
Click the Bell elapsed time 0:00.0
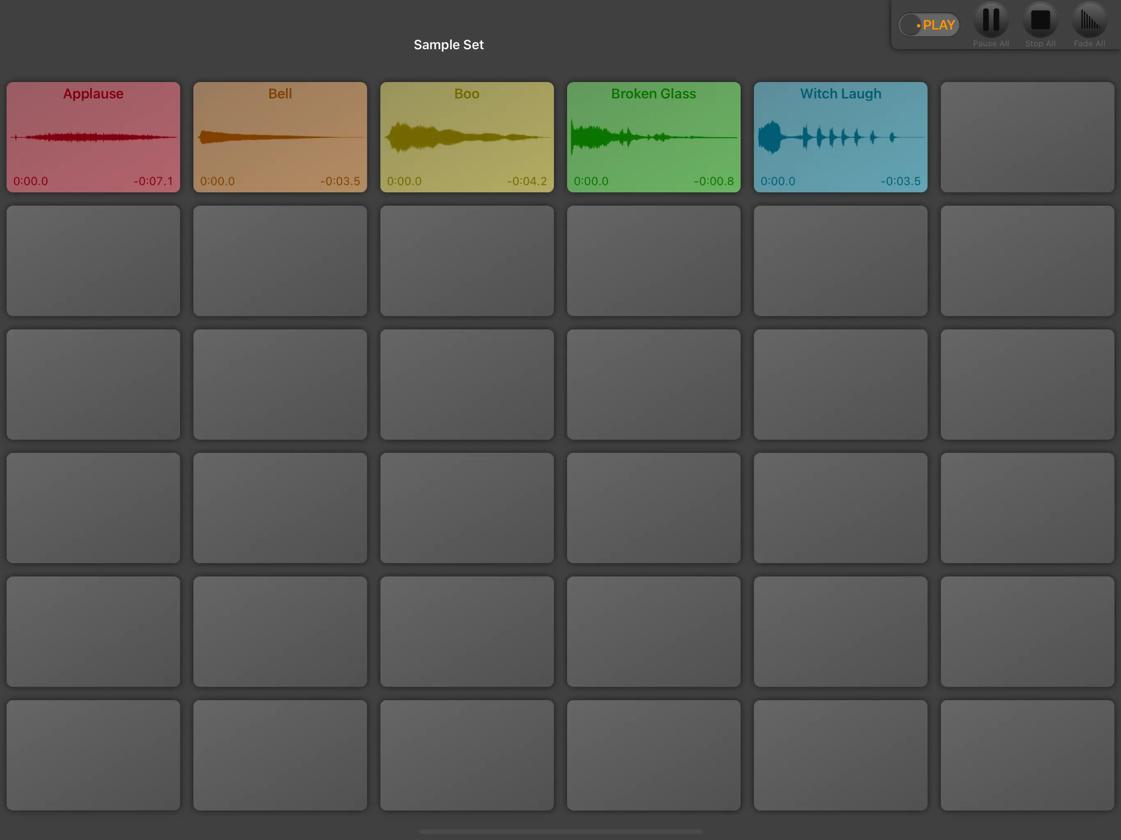click(217, 181)
